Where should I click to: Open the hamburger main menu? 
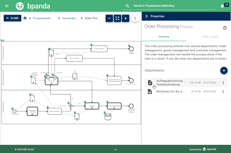click(x=7, y=6)
